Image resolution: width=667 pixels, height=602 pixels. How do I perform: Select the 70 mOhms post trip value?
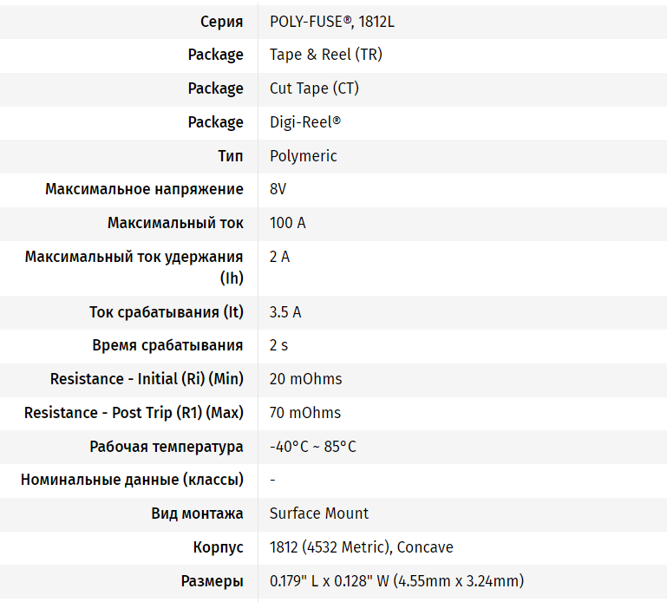click(305, 413)
